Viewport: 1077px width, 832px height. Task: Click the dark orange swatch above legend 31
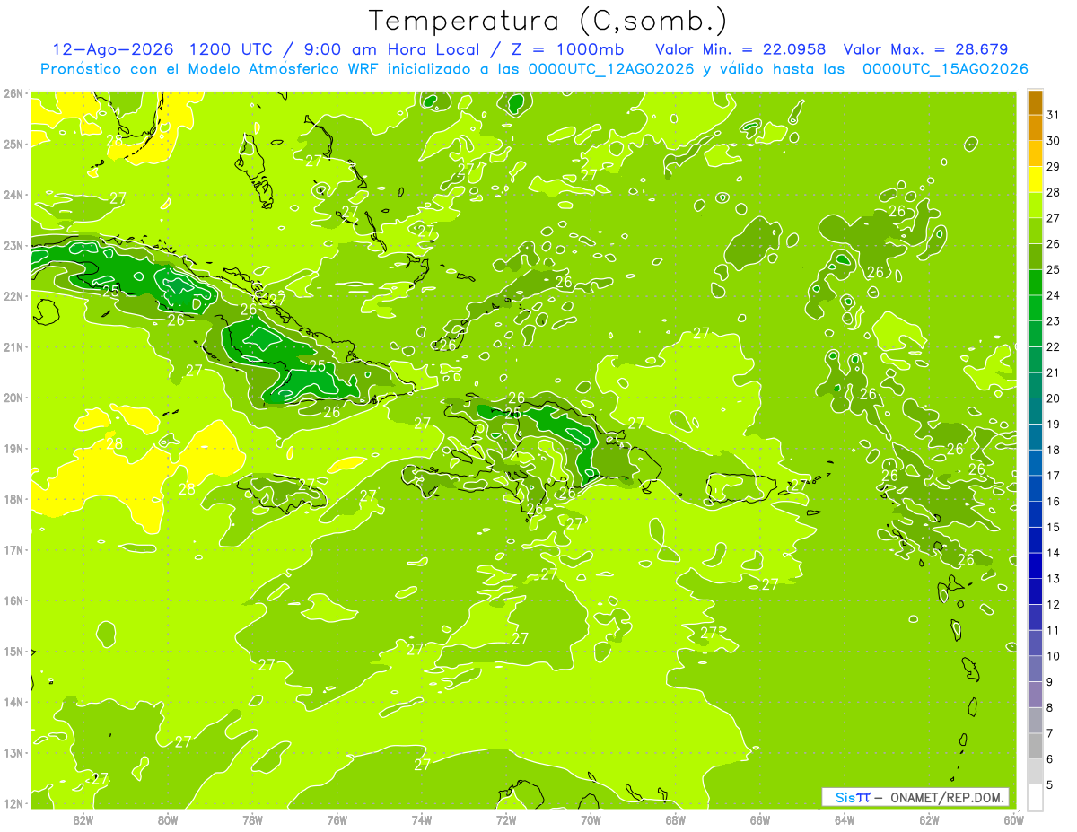[1035, 102]
